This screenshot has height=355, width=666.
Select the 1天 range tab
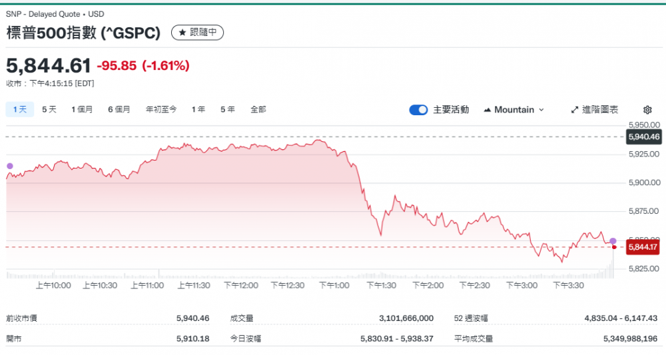(x=20, y=109)
